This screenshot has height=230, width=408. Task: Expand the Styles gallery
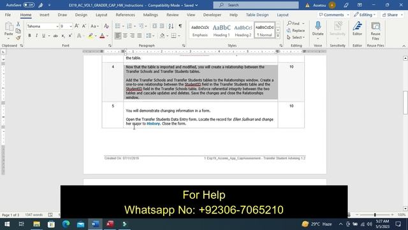[x=278, y=36]
